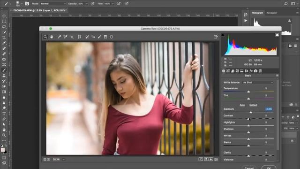300x169 pixels.
Task: Open Photoshop search magnifier icon
Action: 286,3
